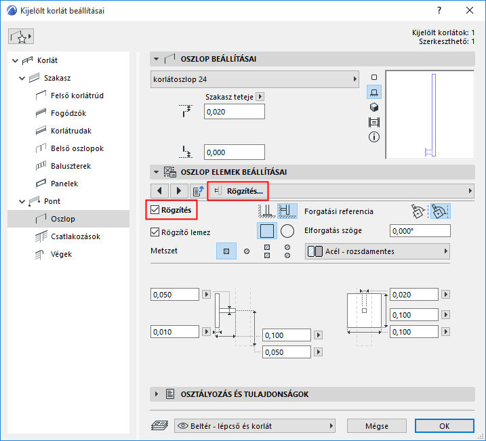Go to previous post element page
Image resolution: width=486 pixels, height=441 pixels.
159,191
